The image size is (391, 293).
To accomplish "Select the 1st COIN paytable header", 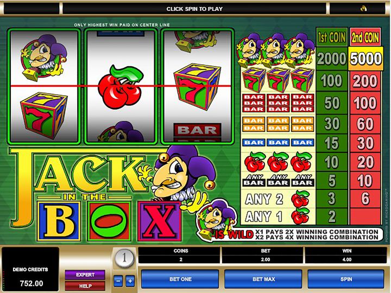I will [x=332, y=37].
